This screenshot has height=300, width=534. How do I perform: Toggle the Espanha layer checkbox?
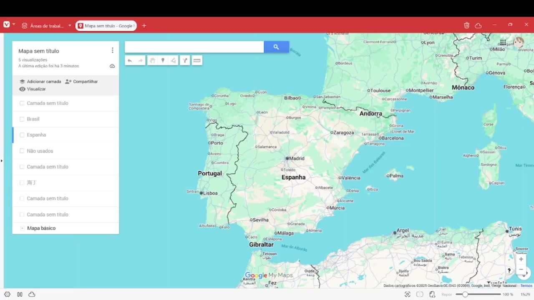[x=22, y=135]
